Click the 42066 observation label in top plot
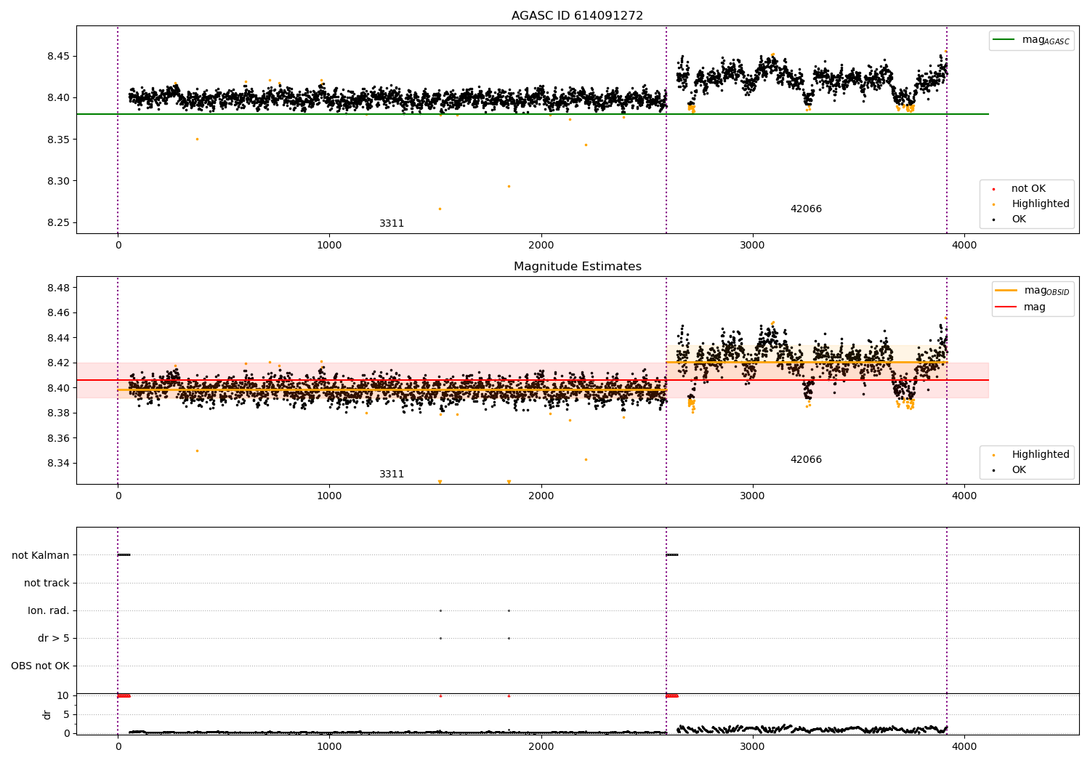 point(806,209)
